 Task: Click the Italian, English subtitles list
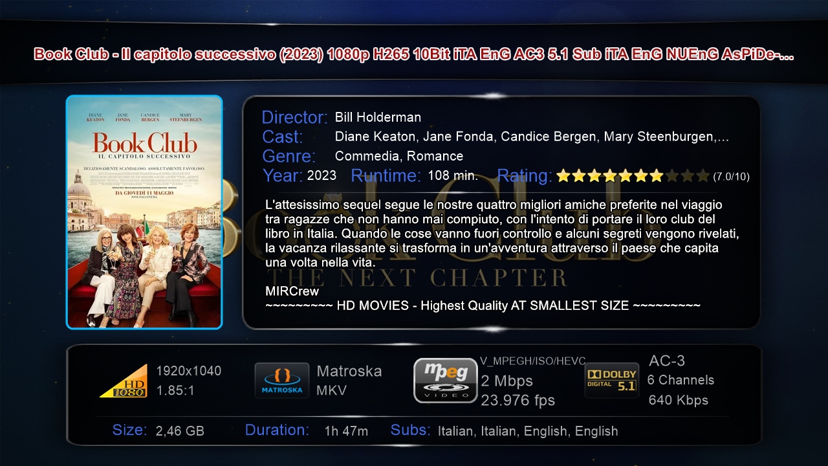pos(528,431)
